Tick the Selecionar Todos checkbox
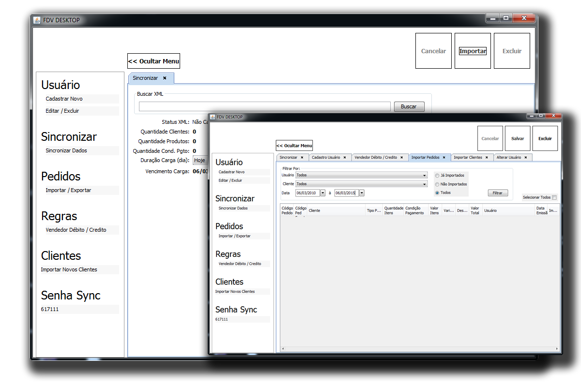Screen dimensions: 581x387 tap(554, 197)
